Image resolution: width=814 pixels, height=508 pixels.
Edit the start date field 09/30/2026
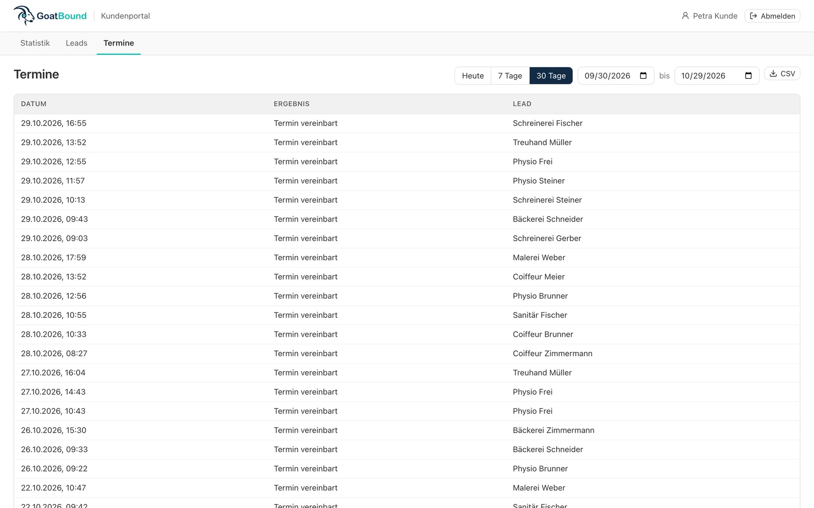pyautogui.click(x=616, y=75)
